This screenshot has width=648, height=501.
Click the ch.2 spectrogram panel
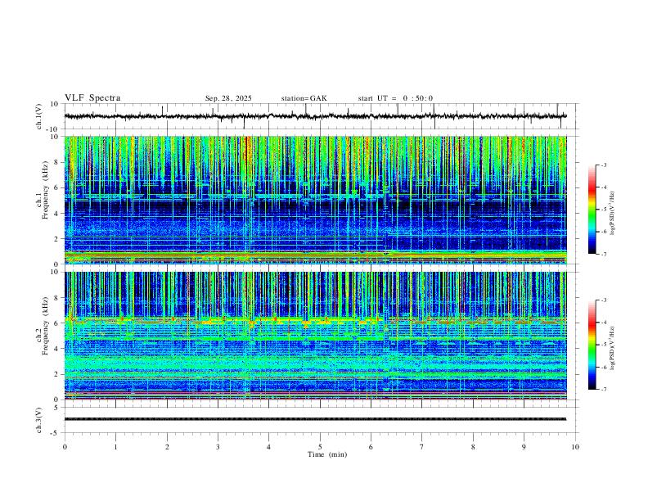315,336
